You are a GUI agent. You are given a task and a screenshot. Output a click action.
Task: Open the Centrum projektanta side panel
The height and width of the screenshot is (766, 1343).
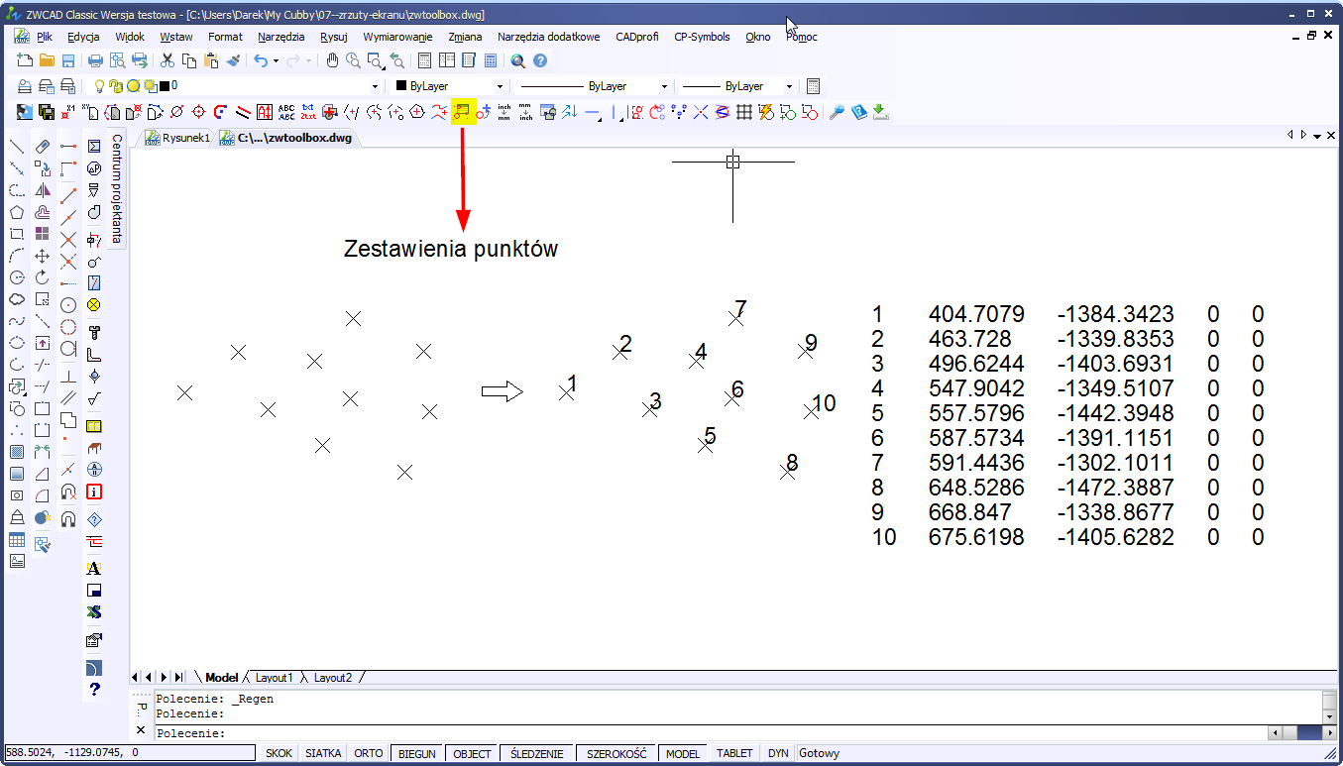tap(116, 188)
